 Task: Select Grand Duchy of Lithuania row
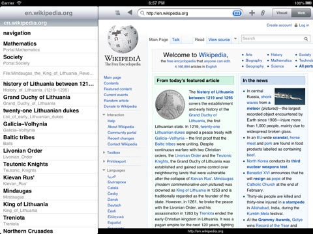click(x=49, y=100)
